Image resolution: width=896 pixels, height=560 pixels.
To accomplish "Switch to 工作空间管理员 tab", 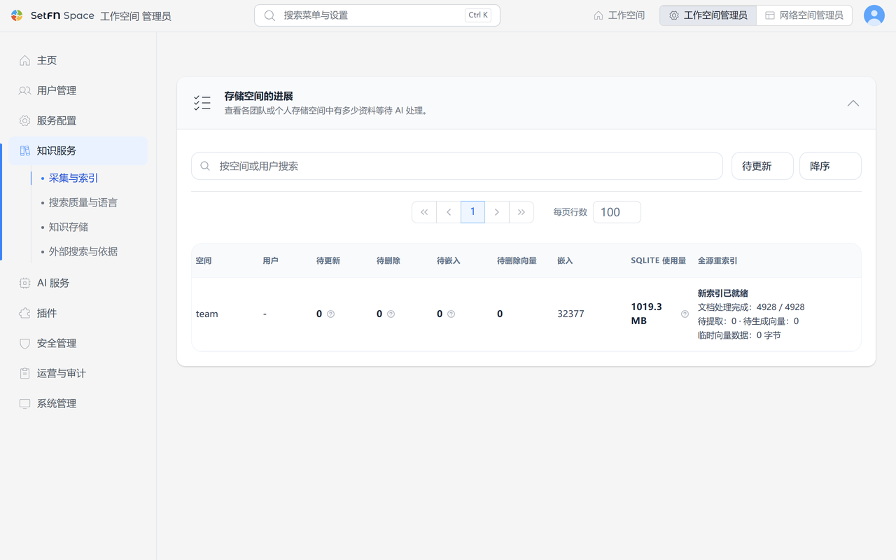I will [708, 15].
